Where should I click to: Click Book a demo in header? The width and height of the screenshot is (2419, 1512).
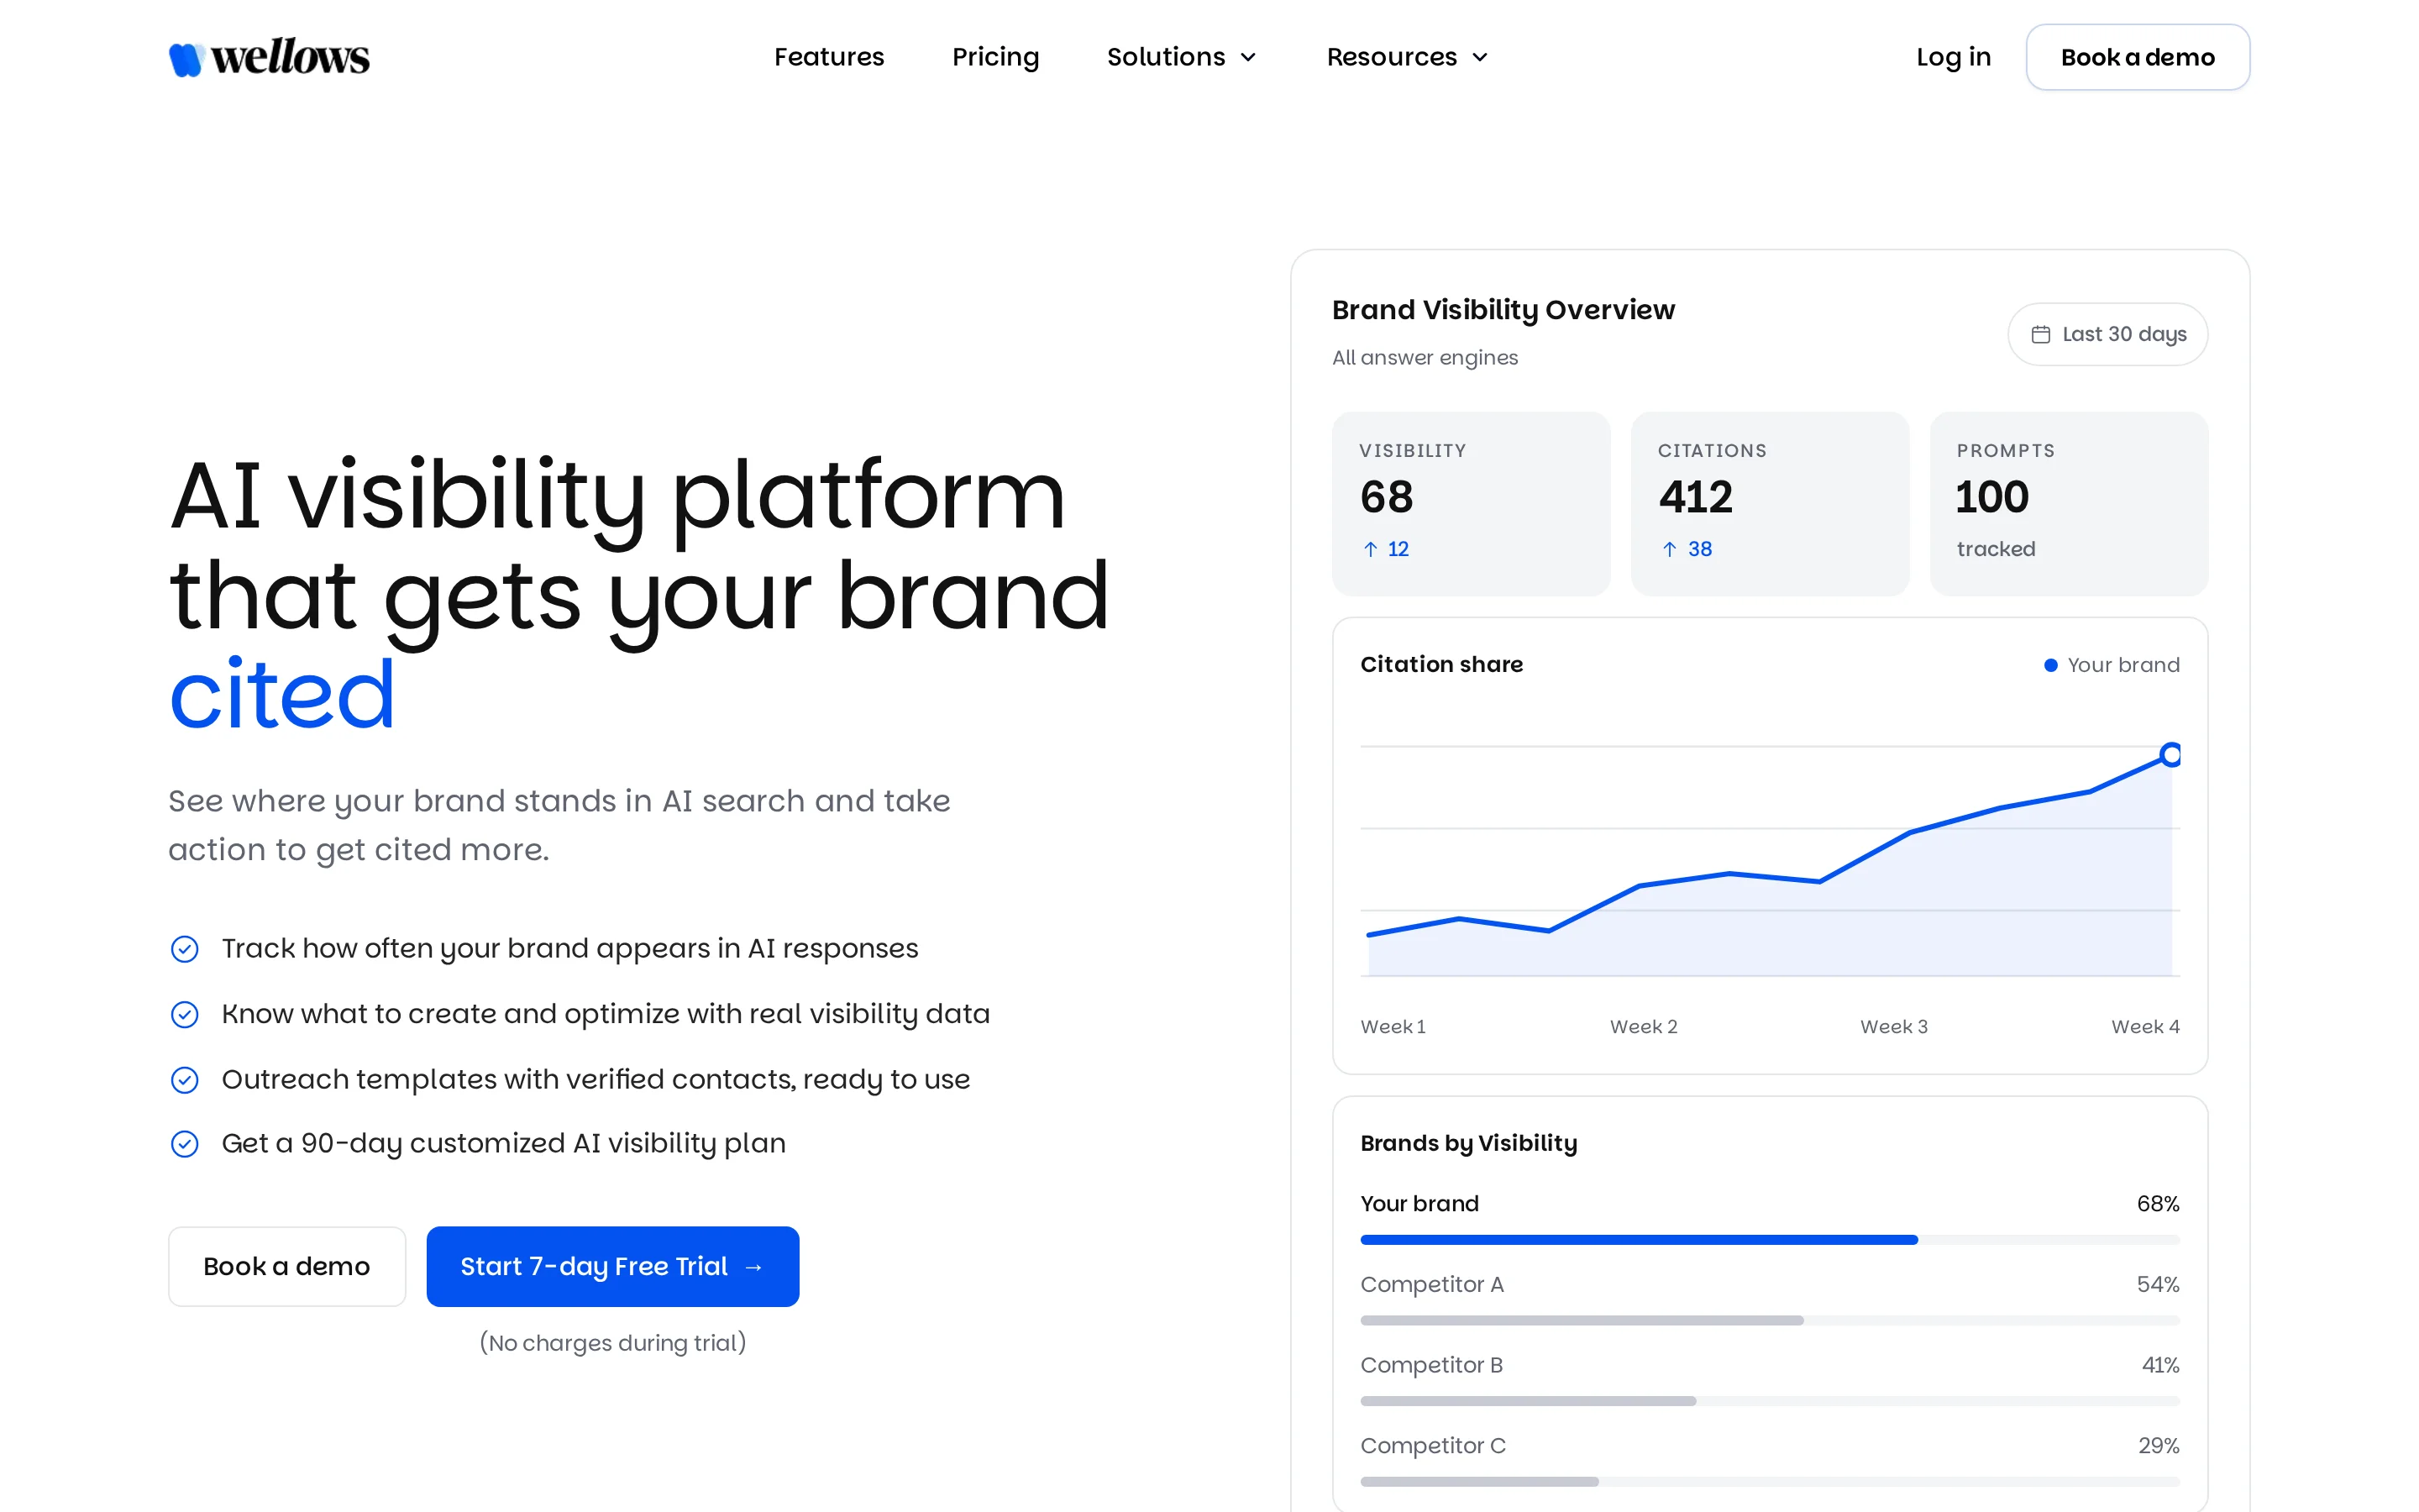tap(2137, 57)
